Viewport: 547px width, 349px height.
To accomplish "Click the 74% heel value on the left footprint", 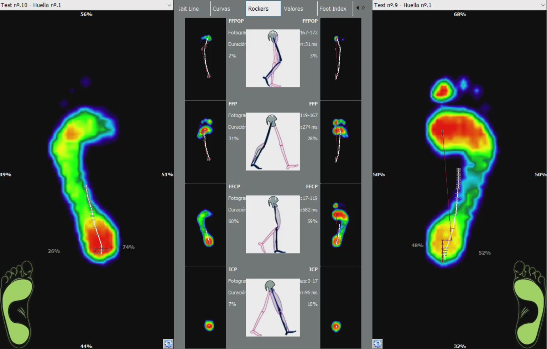I will pyautogui.click(x=129, y=247).
